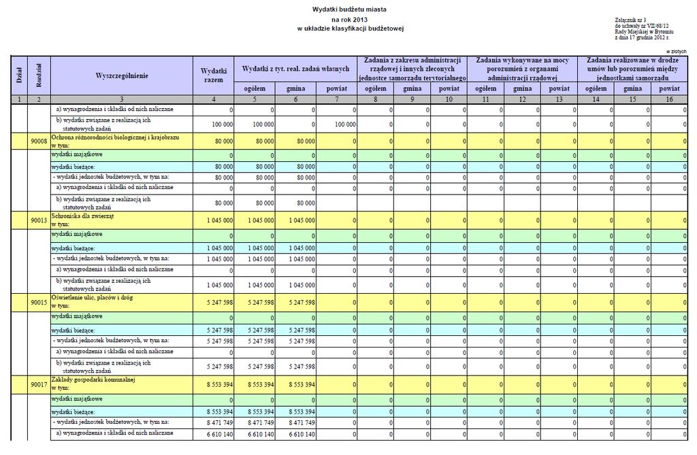Select '8 471 749' in the Wydatki razem column
Image resolution: width=697 pixels, height=455 pixels.
(220, 423)
